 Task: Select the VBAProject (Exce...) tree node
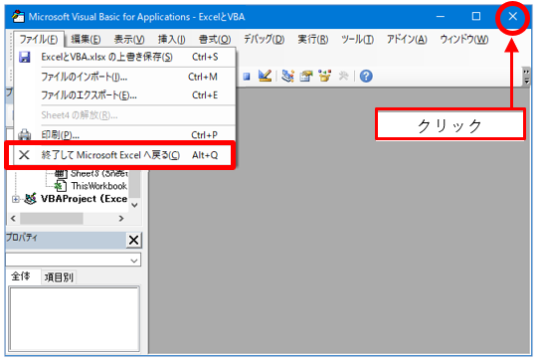84,199
